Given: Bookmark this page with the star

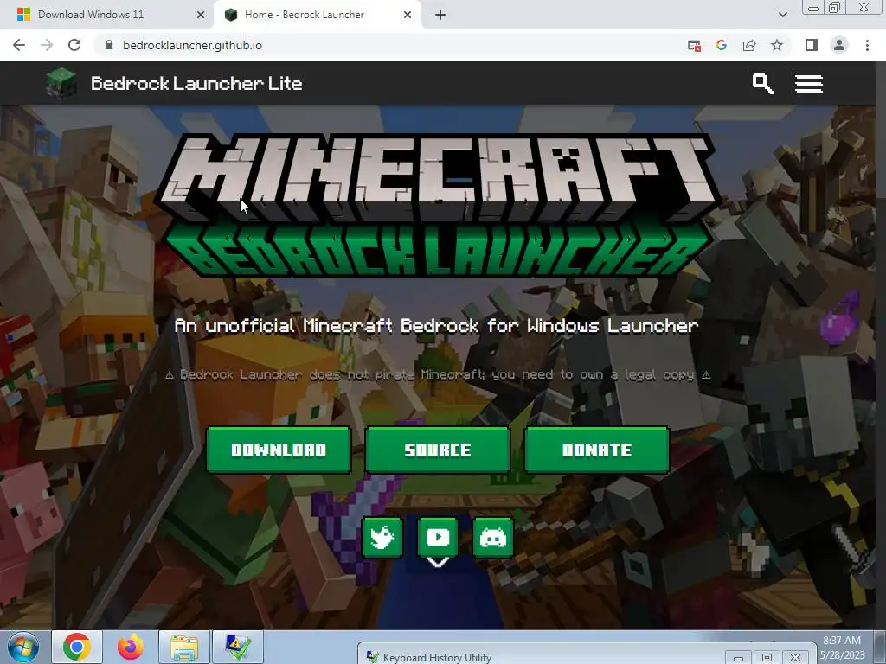Looking at the screenshot, I should [777, 45].
